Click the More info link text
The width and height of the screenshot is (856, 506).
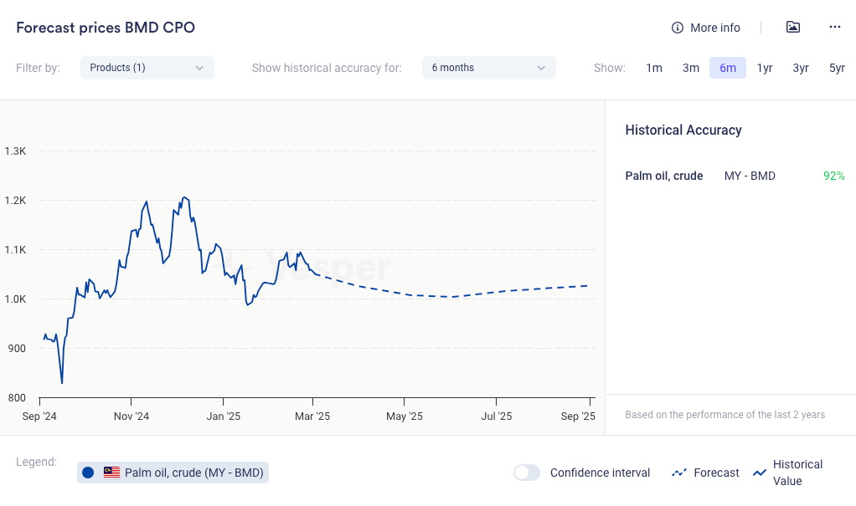click(715, 28)
